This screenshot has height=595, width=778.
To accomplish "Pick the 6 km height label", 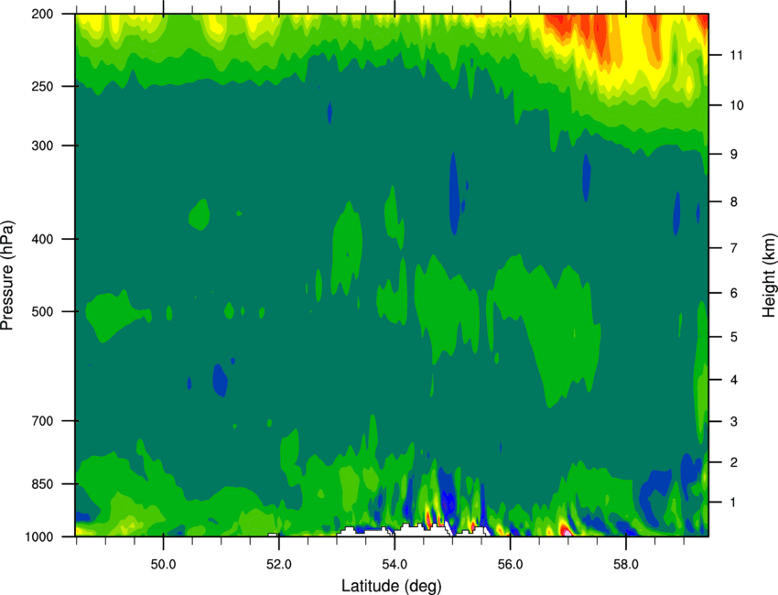I will (734, 293).
